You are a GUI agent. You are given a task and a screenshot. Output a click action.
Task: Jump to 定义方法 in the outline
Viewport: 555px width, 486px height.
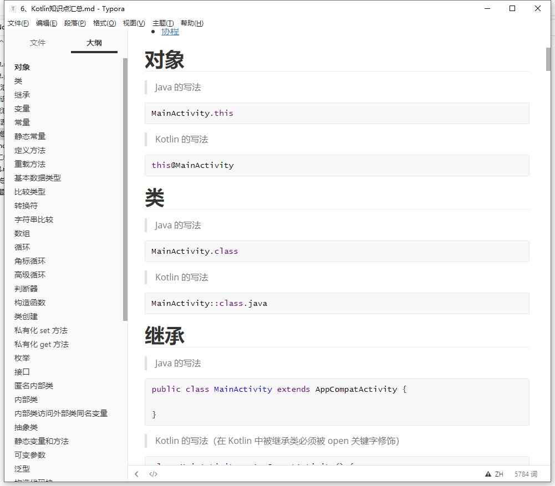coord(30,150)
